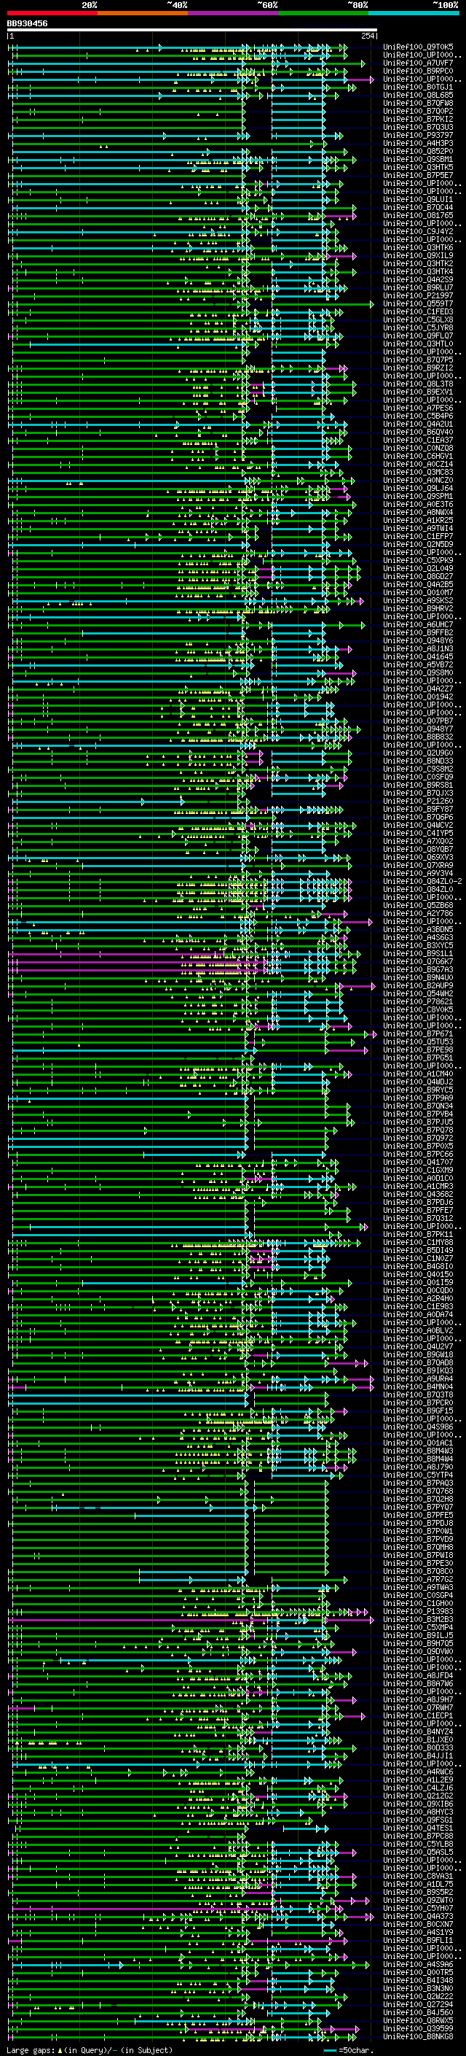466x2056 pixels.
Task: Select hit UniRef100_P93797
Action: (418, 135)
